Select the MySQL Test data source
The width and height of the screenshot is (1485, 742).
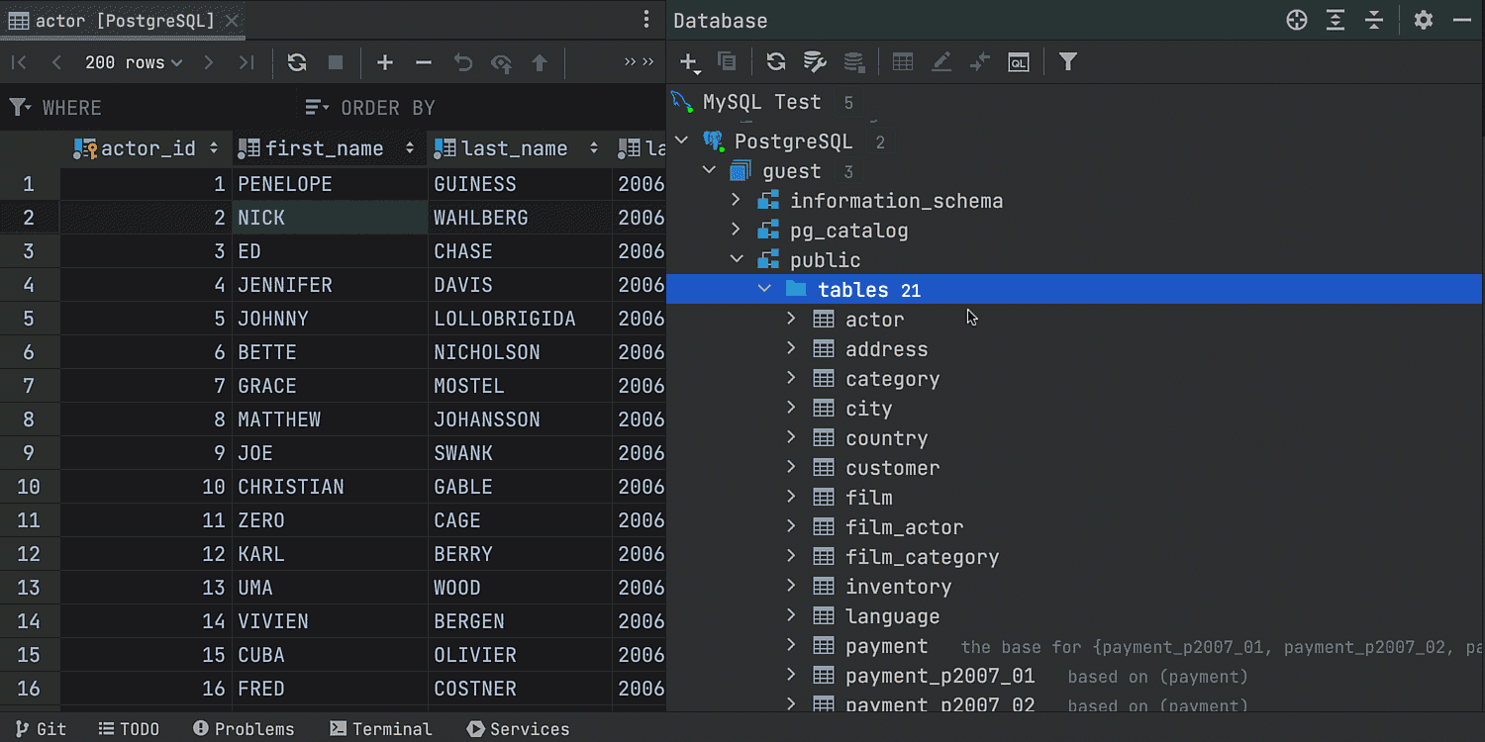point(761,102)
